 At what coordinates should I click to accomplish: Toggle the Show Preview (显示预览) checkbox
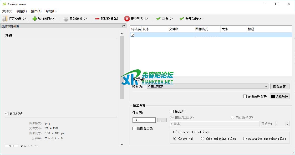click(x=7, y=113)
